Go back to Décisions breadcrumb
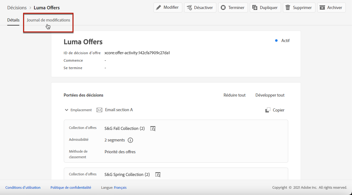This screenshot has height=195, width=352. [x=17, y=7]
